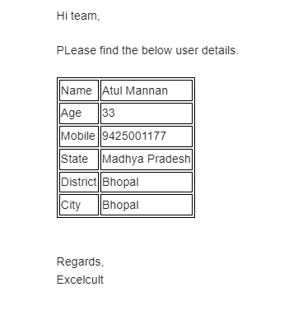Select mobile number 9425001177 cell
Screen dimensions: 298x310
point(147,136)
